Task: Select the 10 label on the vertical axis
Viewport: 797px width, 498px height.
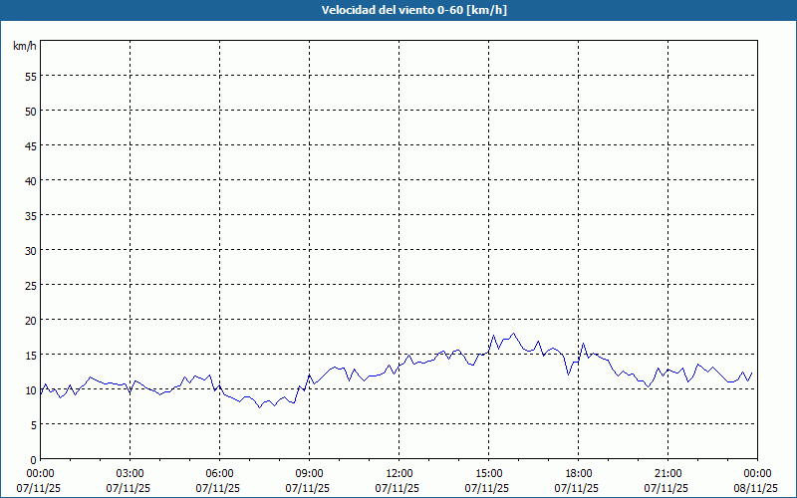Action: click(31, 389)
